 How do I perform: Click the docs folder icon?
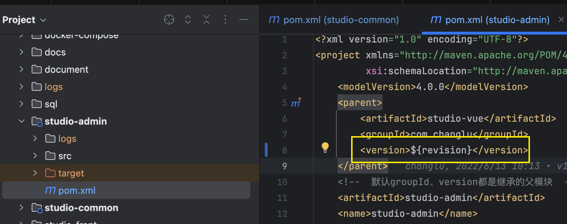(x=37, y=52)
